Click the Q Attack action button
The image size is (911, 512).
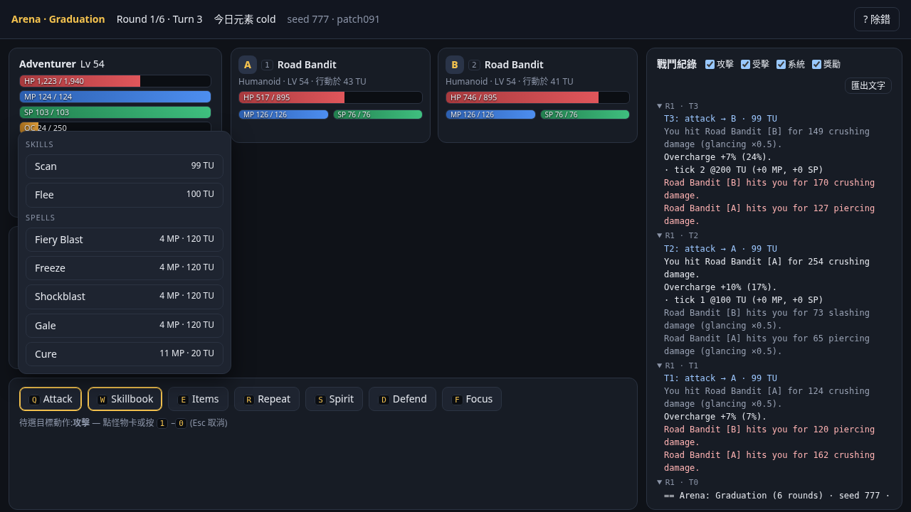(x=51, y=399)
